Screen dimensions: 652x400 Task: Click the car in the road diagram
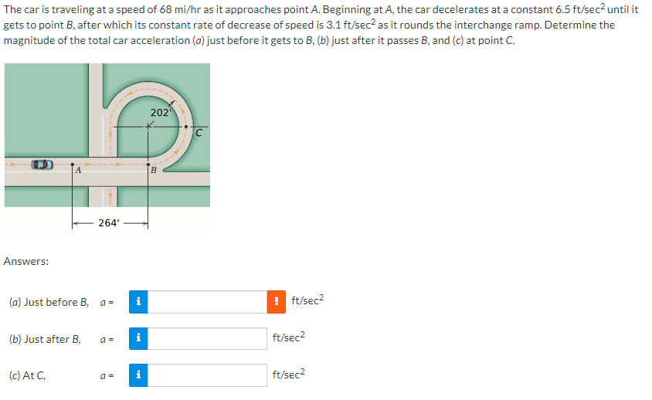coord(42,164)
